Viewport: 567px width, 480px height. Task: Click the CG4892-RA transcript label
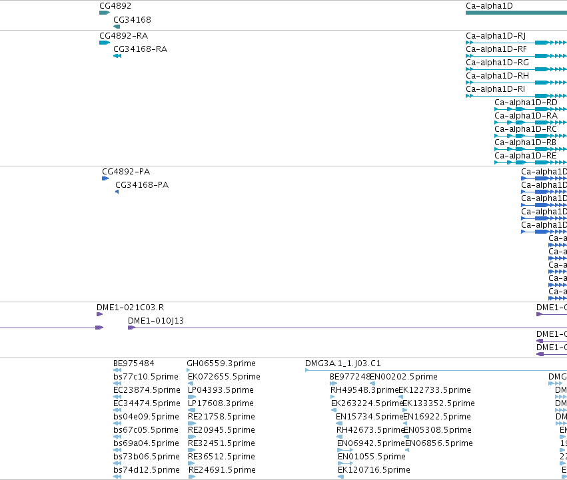pyautogui.click(x=124, y=36)
